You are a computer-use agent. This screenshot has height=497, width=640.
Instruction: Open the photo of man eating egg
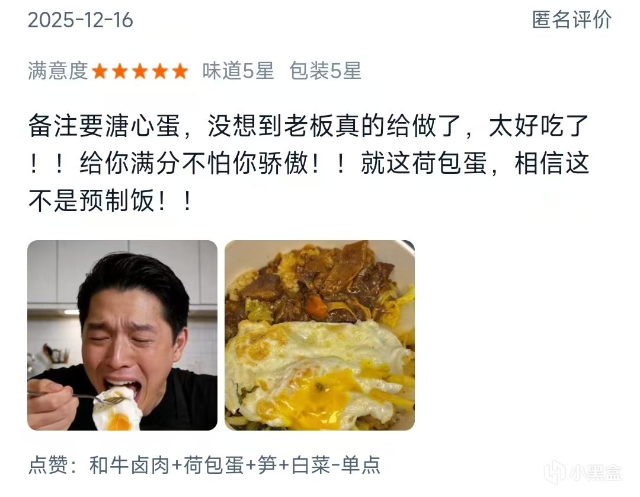click(x=123, y=335)
